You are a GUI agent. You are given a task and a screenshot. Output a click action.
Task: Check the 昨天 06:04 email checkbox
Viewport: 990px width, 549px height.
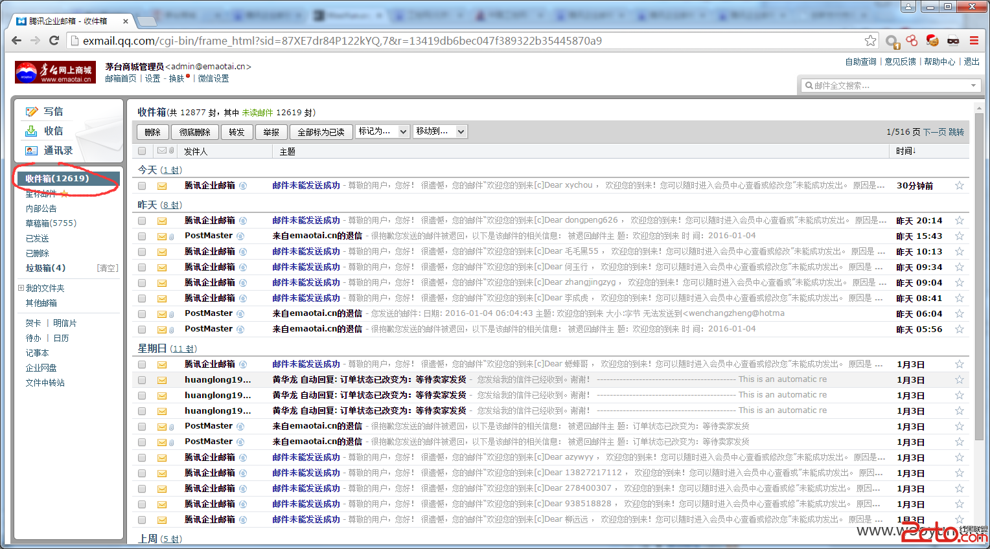tap(142, 314)
